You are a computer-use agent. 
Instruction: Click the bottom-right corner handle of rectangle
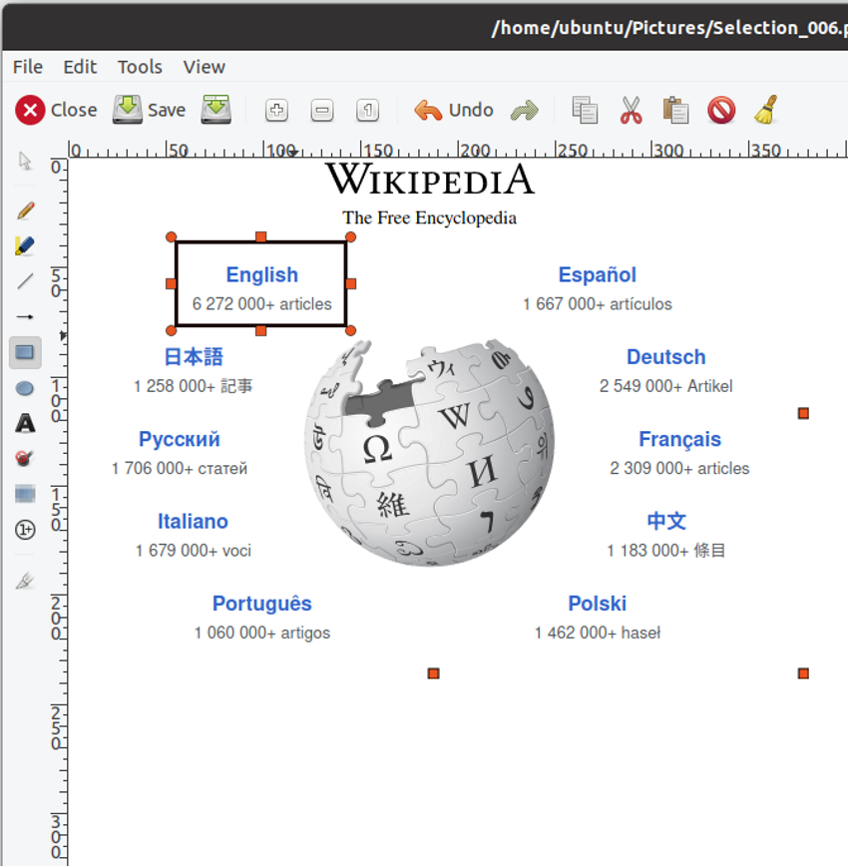pos(350,331)
